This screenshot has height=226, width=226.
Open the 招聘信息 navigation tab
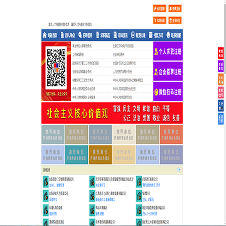(86, 35)
